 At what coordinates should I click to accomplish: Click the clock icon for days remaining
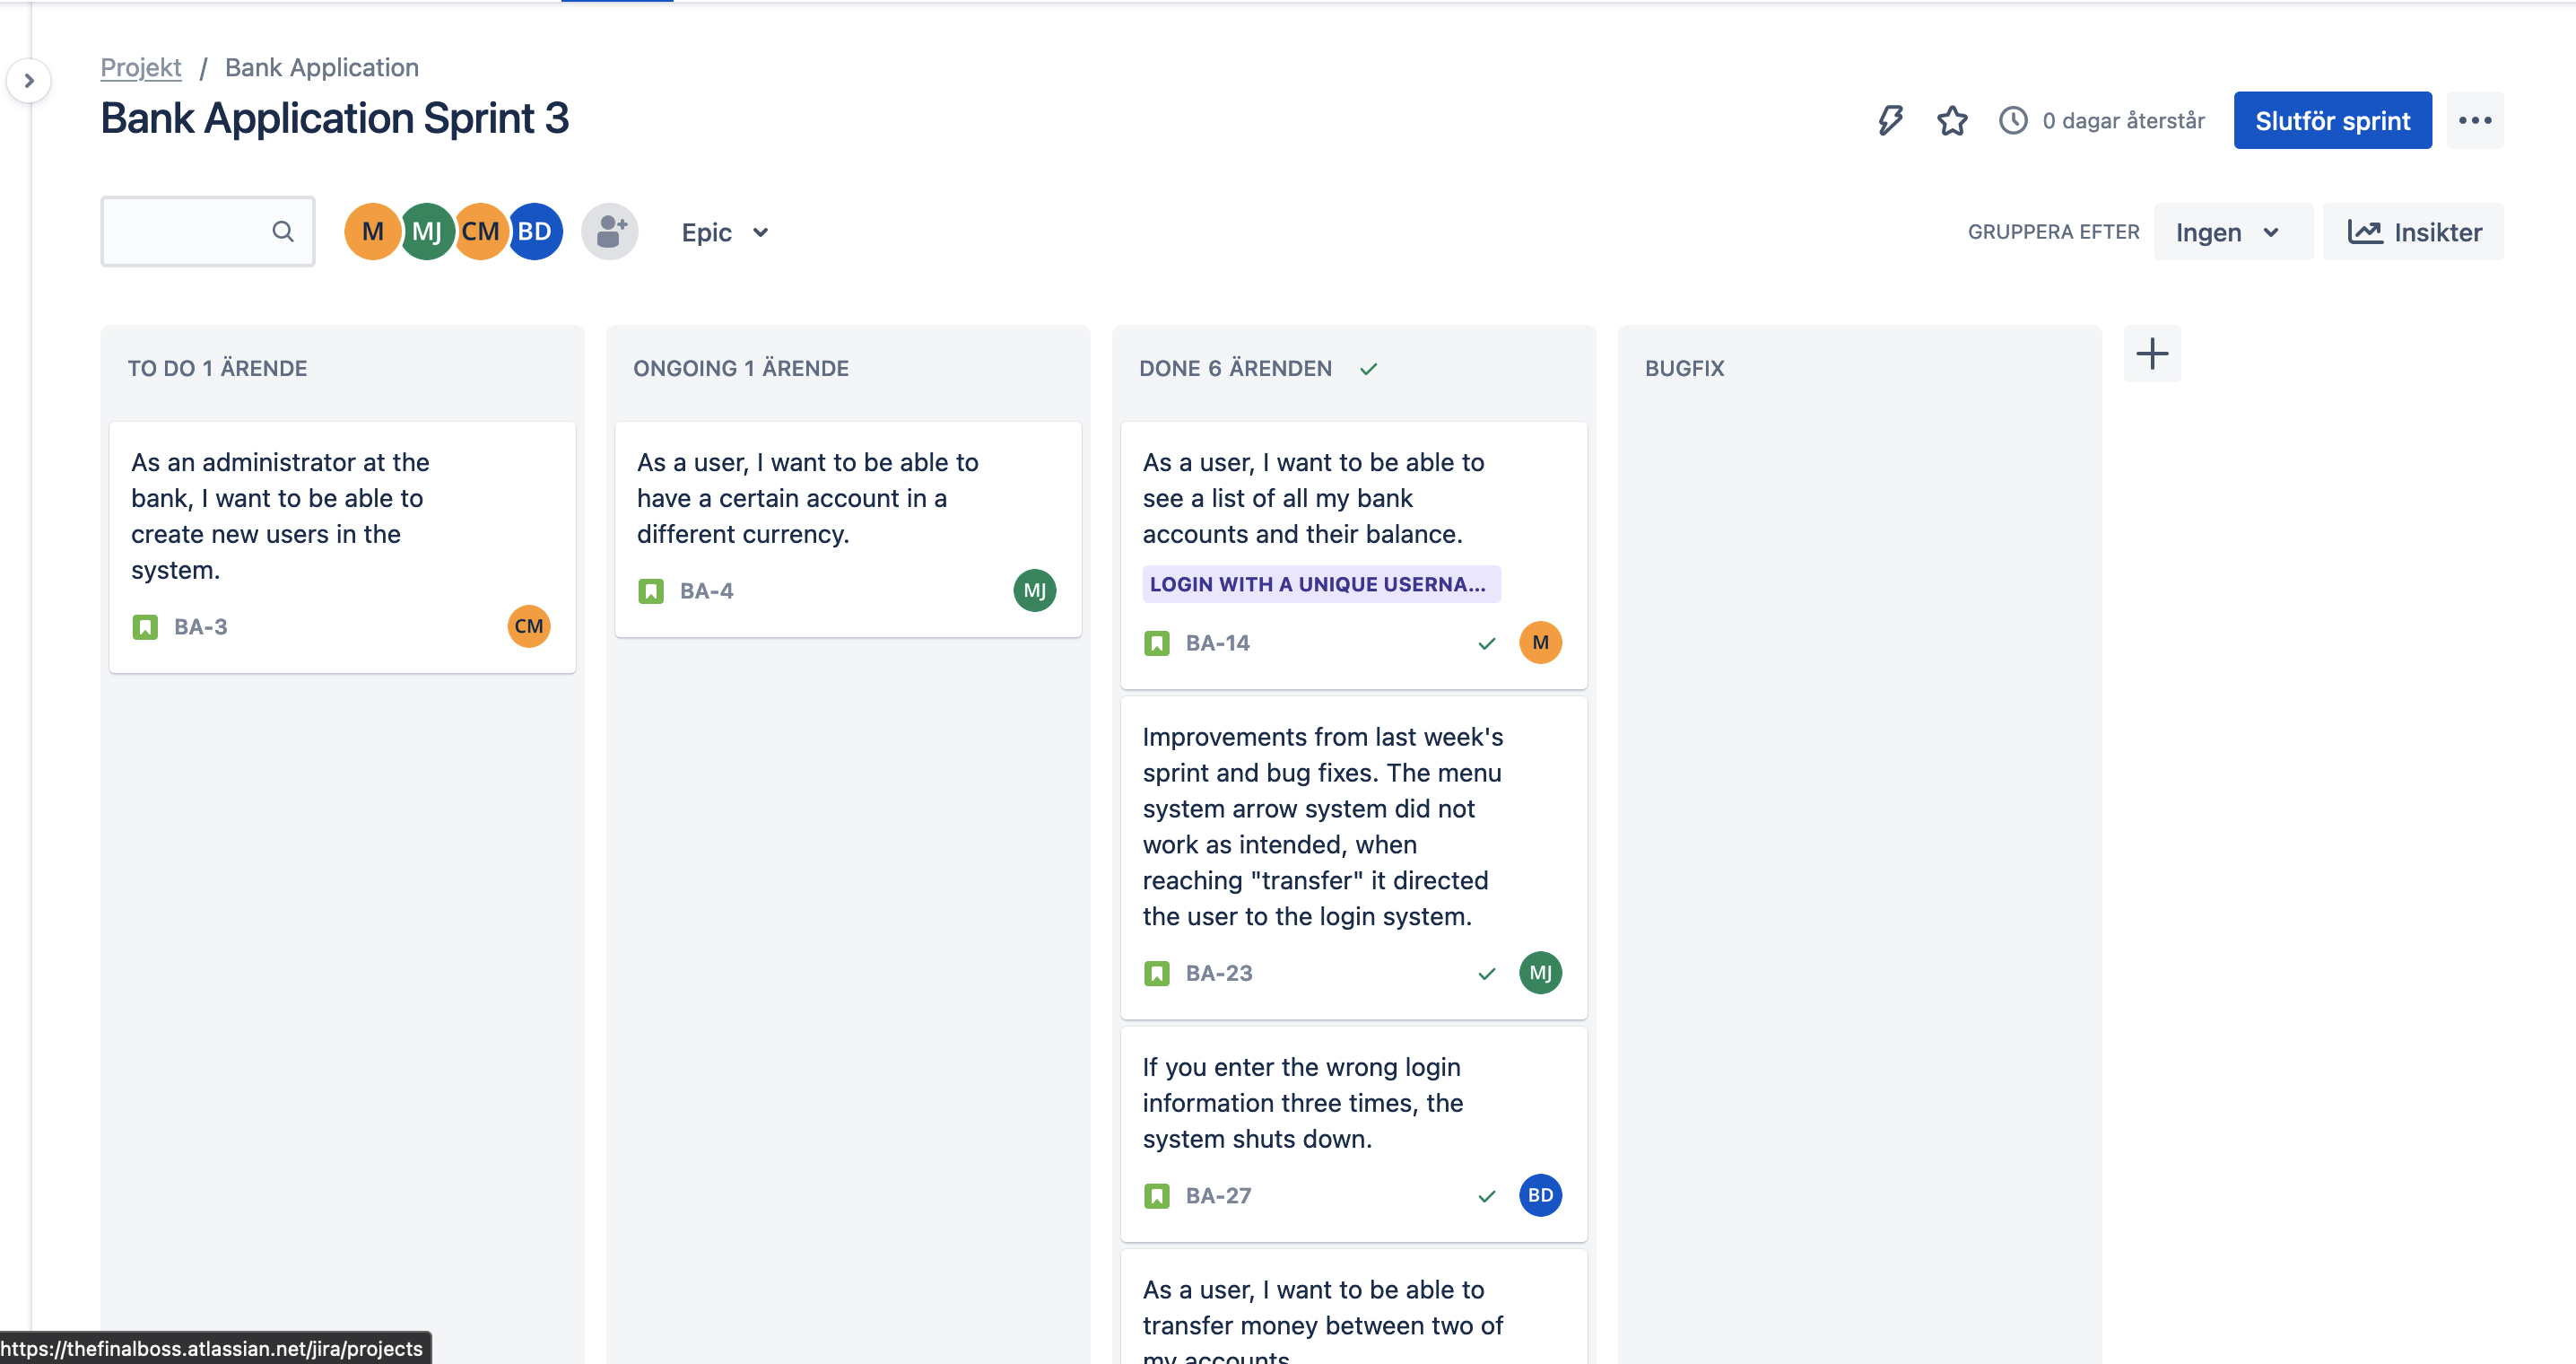point(2013,120)
